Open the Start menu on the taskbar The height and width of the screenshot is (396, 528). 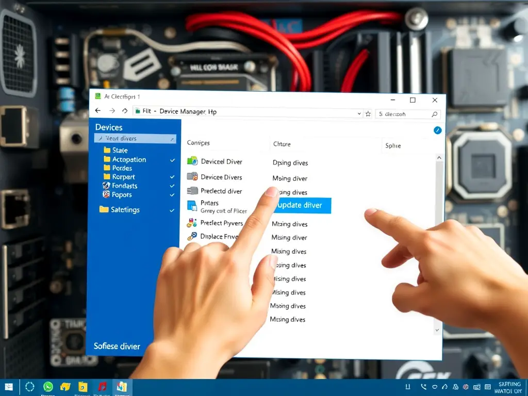8,387
